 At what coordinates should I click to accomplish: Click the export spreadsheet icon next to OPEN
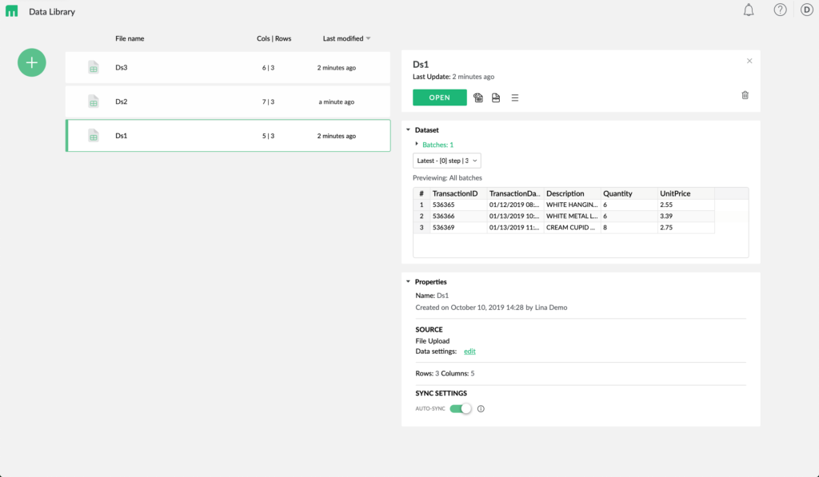click(477, 97)
